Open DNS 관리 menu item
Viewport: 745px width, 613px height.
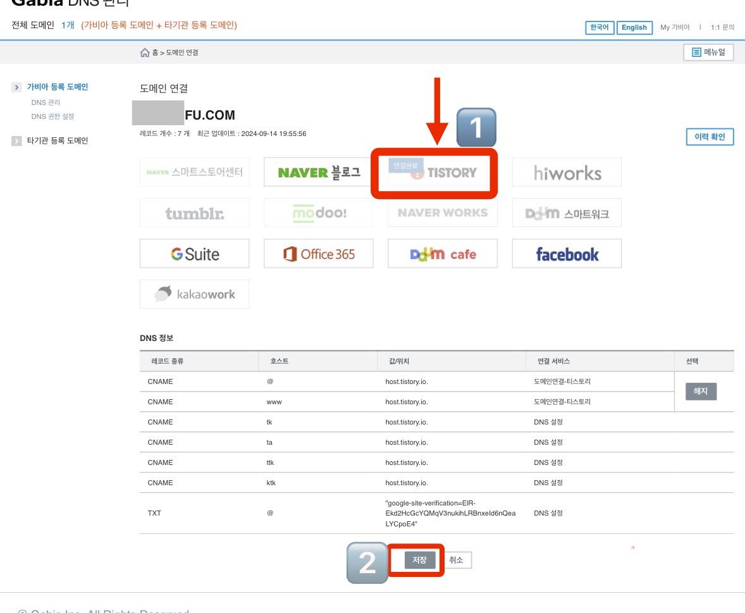(46, 102)
